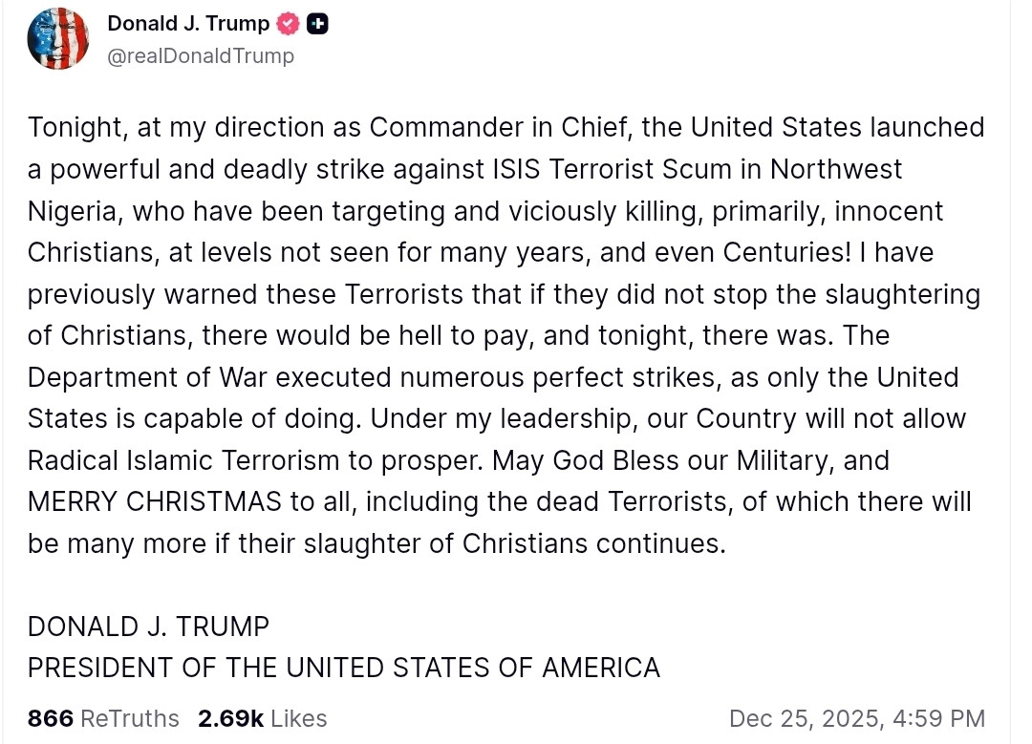
Task: Open the Donald J. Trump display name
Action: (x=188, y=24)
